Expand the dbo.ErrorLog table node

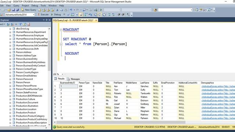pos(10,29)
